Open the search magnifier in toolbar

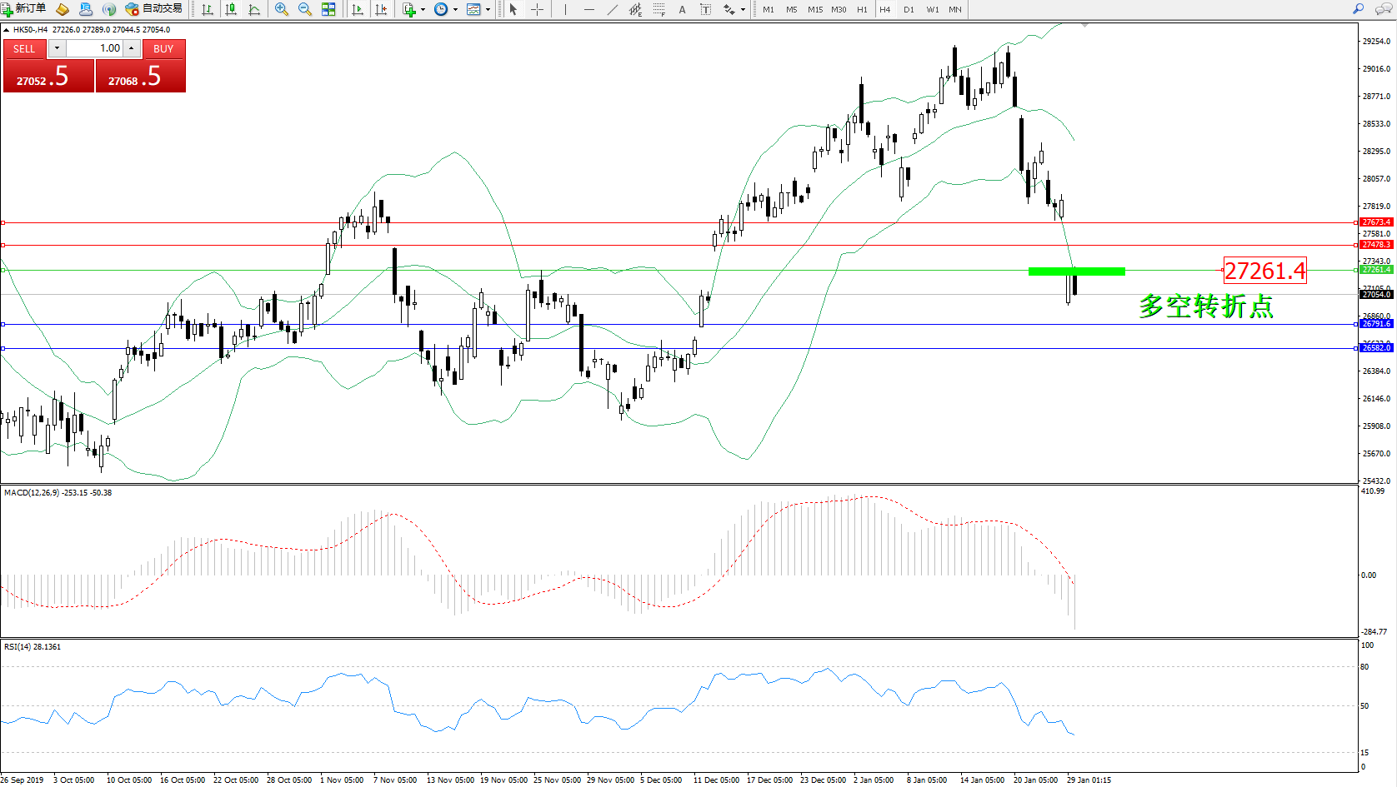[x=1358, y=9]
